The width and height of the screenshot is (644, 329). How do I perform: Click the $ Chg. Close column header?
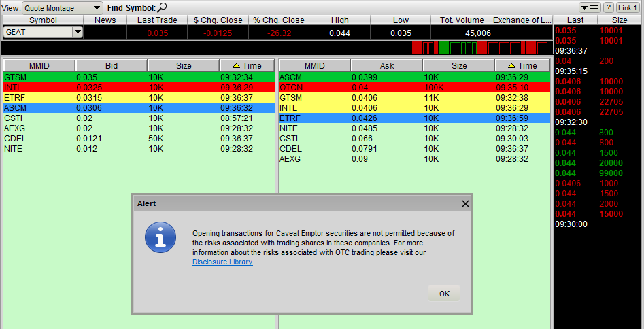[218, 20]
